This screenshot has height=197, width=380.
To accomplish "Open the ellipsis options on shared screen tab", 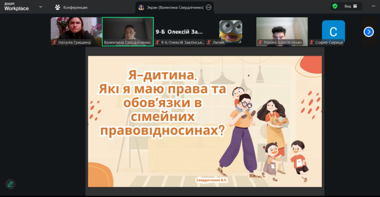I will (x=208, y=8).
